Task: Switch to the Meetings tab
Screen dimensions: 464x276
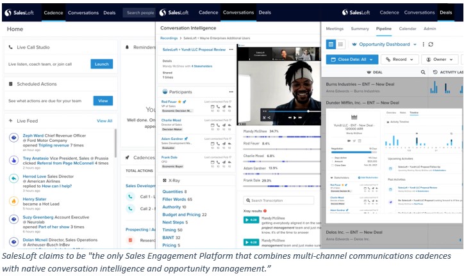Action: coord(335,29)
